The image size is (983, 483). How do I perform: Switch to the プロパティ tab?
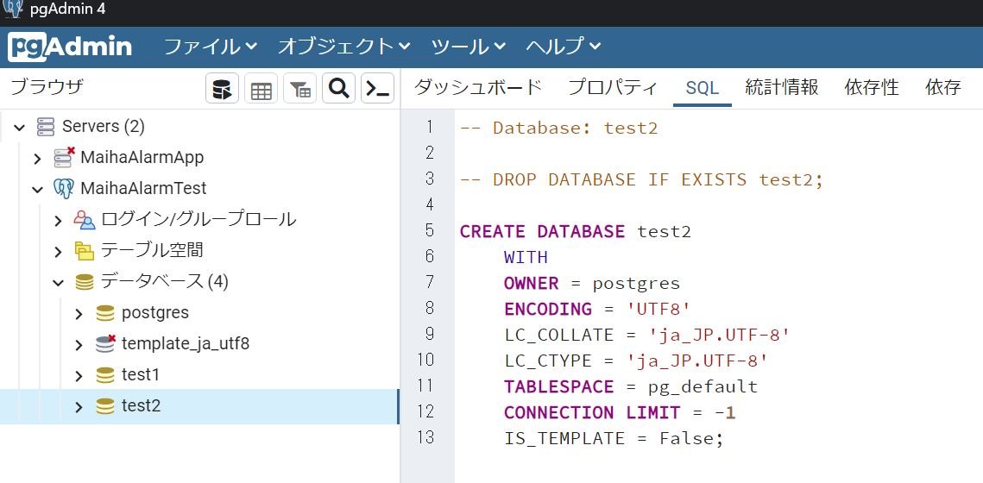(x=613, y=88)
